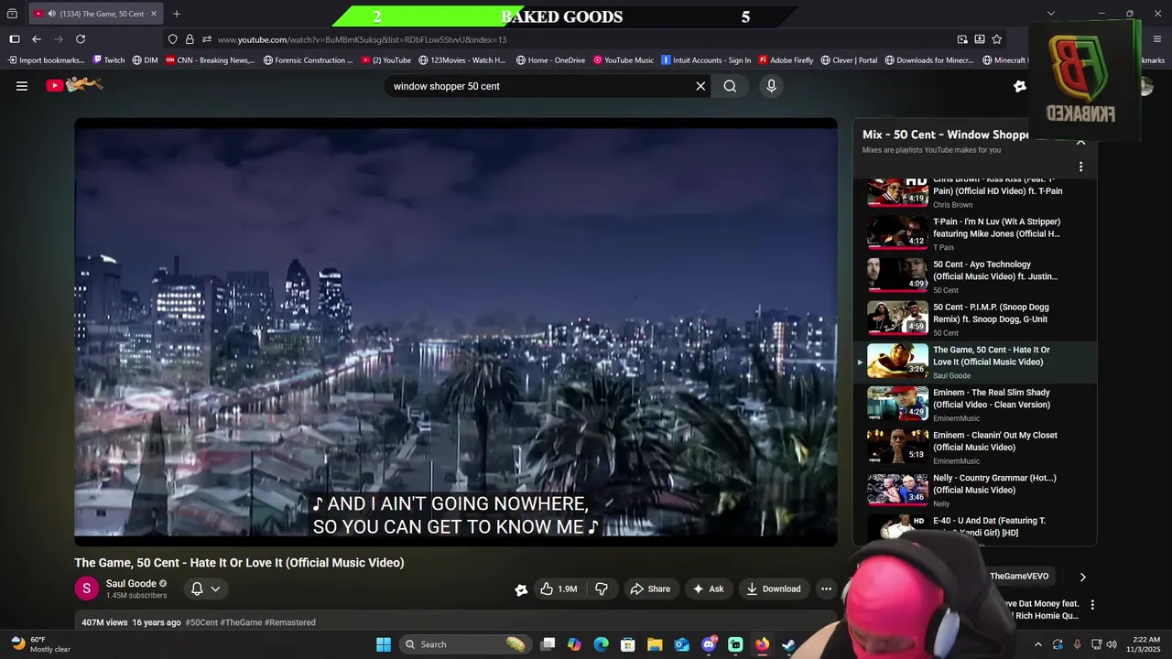Open a new browser tab
The image size is (1172, 659).
pos(177,14)
